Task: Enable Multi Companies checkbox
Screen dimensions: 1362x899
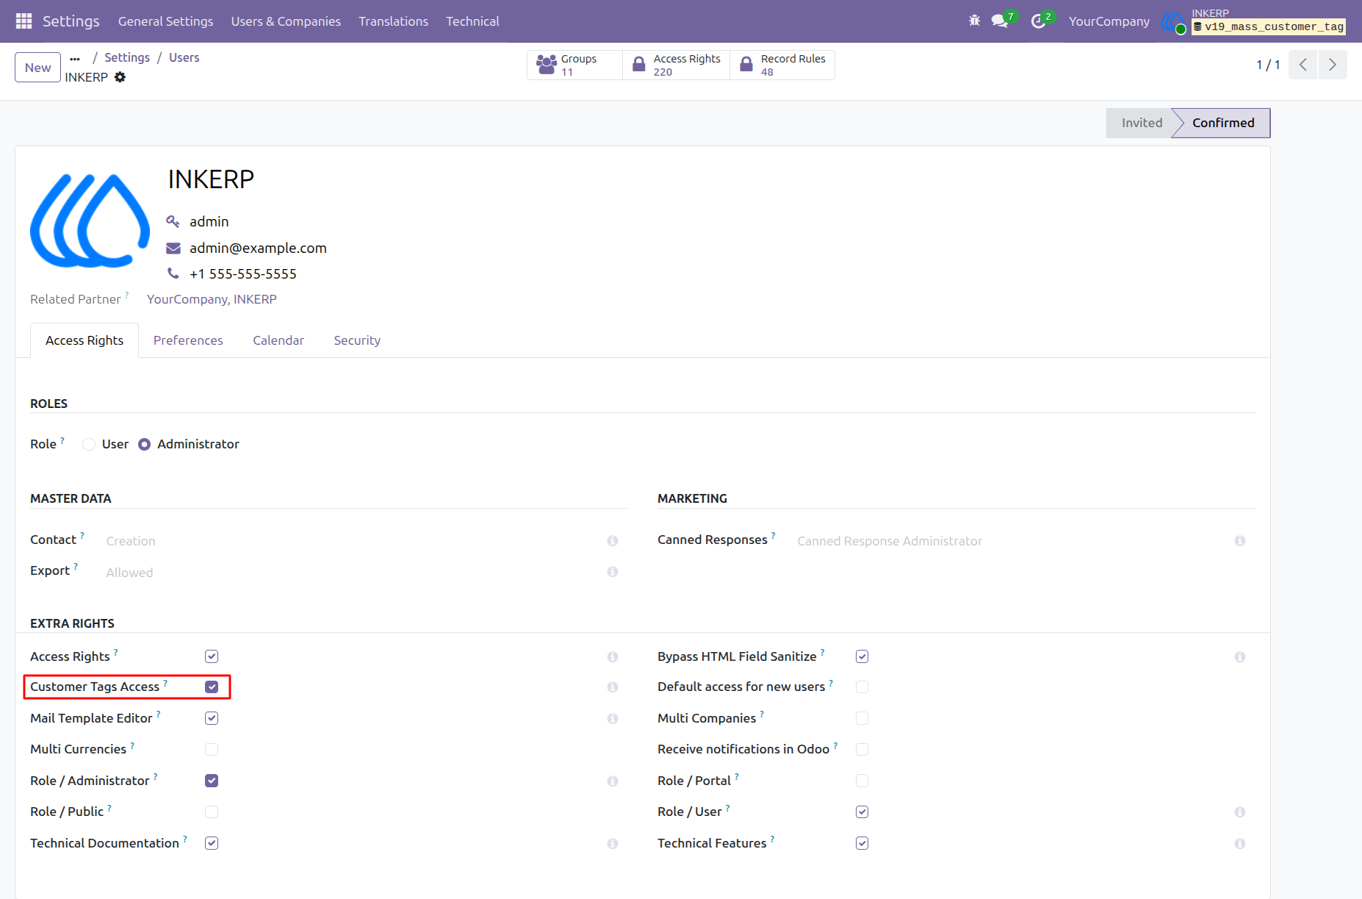Action: click(862, 718)
